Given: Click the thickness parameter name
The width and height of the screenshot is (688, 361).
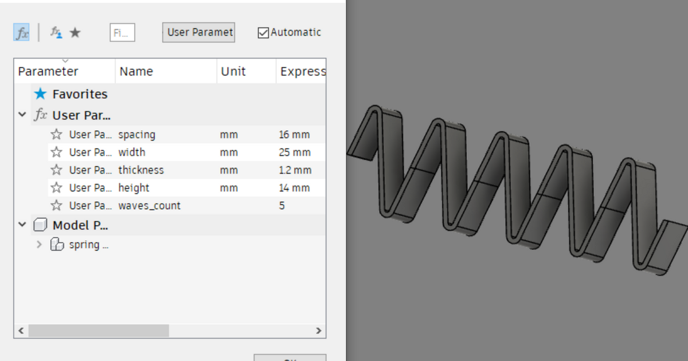Looking at the screenshot, I should point(141,170).
